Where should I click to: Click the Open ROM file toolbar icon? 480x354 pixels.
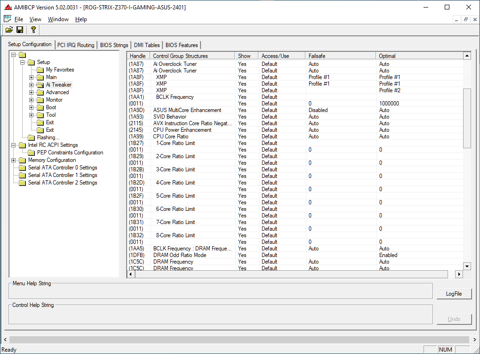pyautogui.click(x=9, y=30)
